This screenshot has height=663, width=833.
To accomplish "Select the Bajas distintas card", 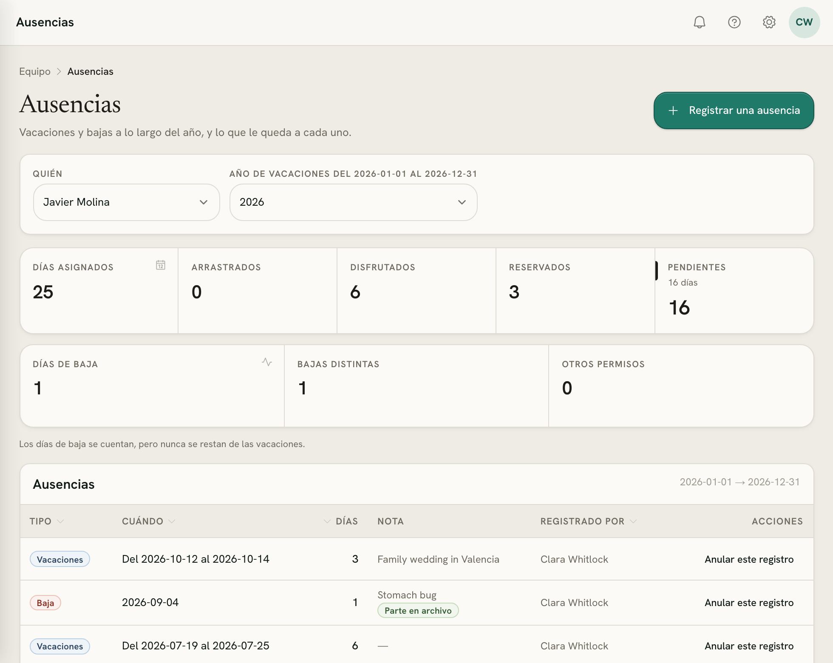I will pyautogui.click(x=416, y=386).
